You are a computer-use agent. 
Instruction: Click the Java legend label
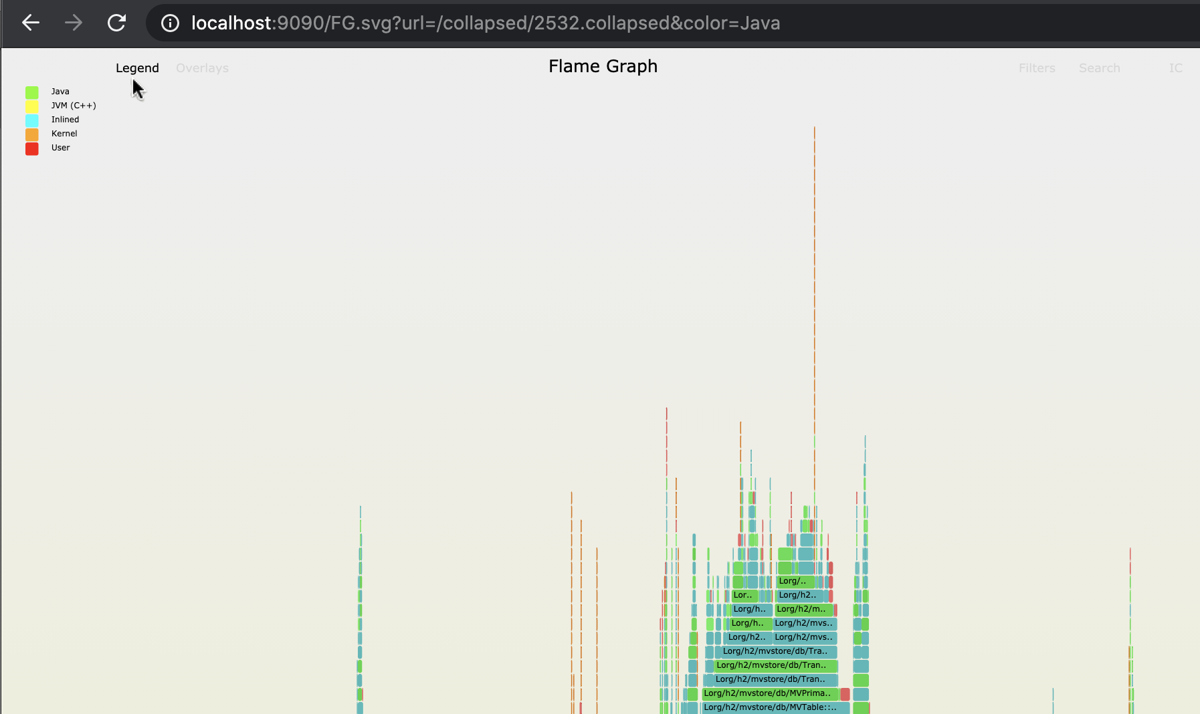click(60, 92)
